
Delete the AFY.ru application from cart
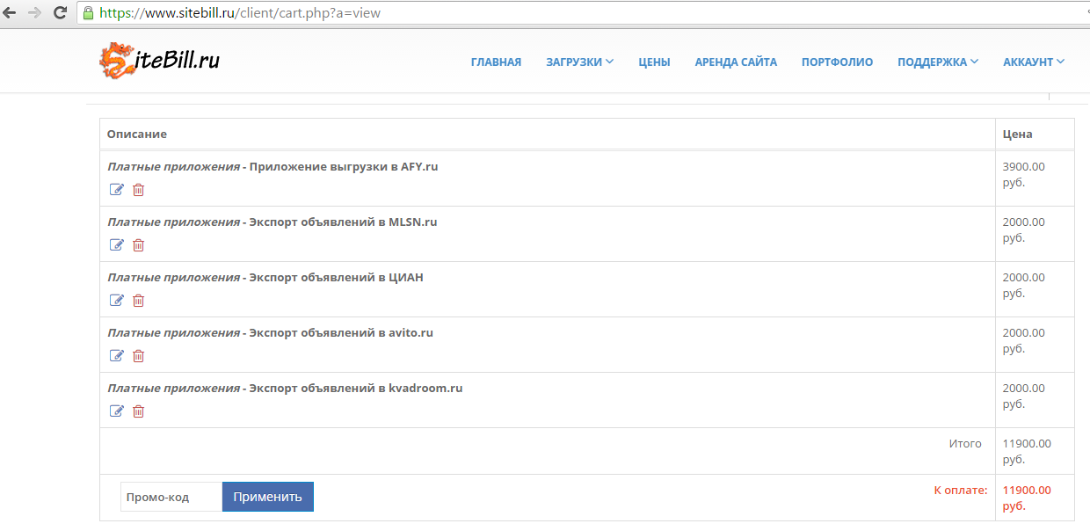[138, 190]
